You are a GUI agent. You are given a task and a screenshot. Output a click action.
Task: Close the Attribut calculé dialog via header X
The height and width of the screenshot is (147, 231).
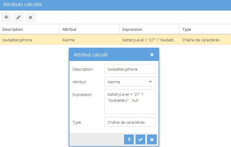[x=152, y=55]
